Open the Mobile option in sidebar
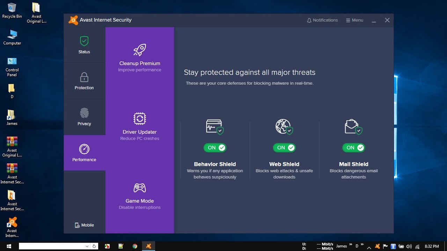The image size is (447, 251). tap(85, 225)
